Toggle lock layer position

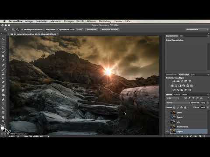(182, 107)
